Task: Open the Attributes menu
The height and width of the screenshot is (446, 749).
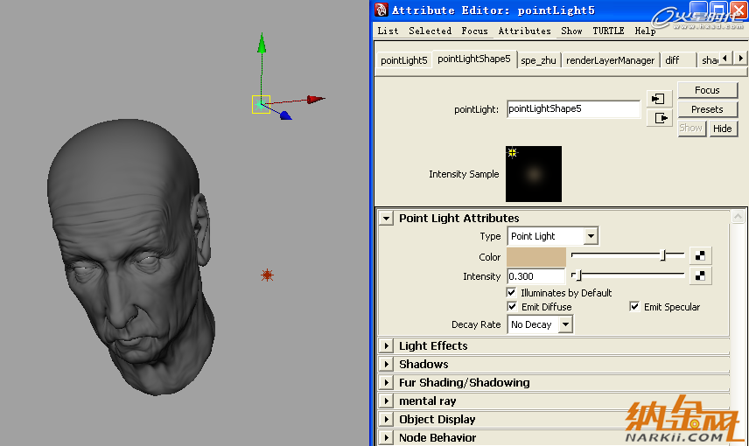Action: click(524, 31)
